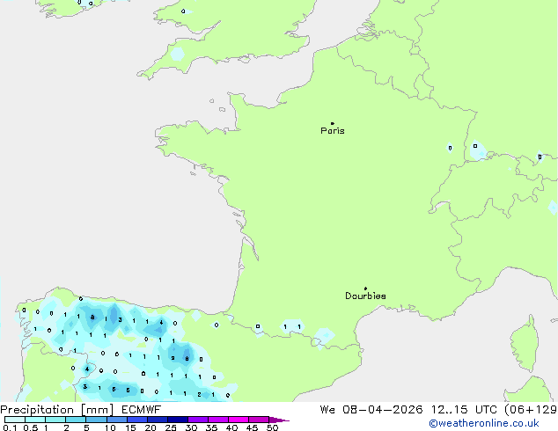
Task: Pick the 40–45 mm legend color swatch
Action: point(239,420)
